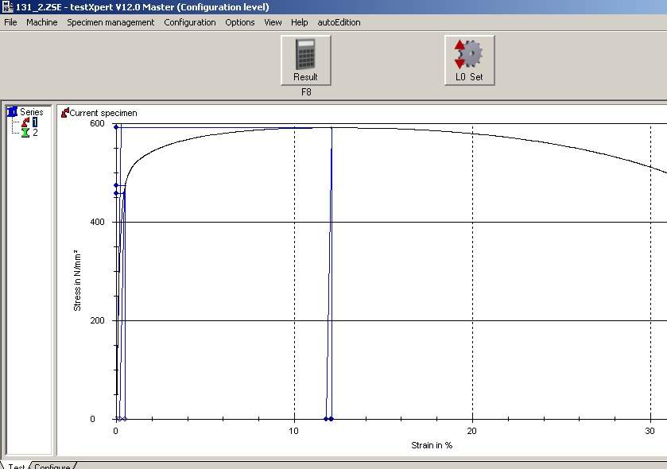Click the testXpert title bar app icon

[x=7, y=7]
